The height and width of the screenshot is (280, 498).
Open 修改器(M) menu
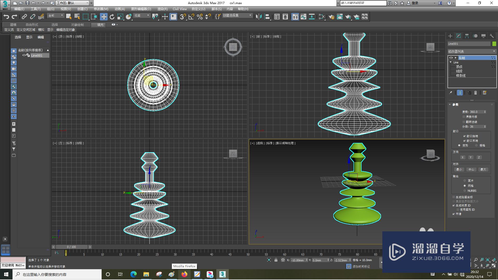click(101, 9)
